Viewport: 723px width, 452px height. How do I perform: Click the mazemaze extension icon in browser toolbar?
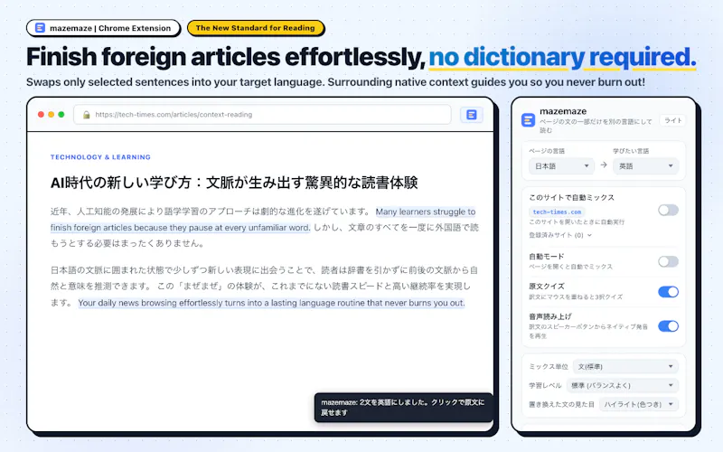pyautogui.click(x=471, y=115)
